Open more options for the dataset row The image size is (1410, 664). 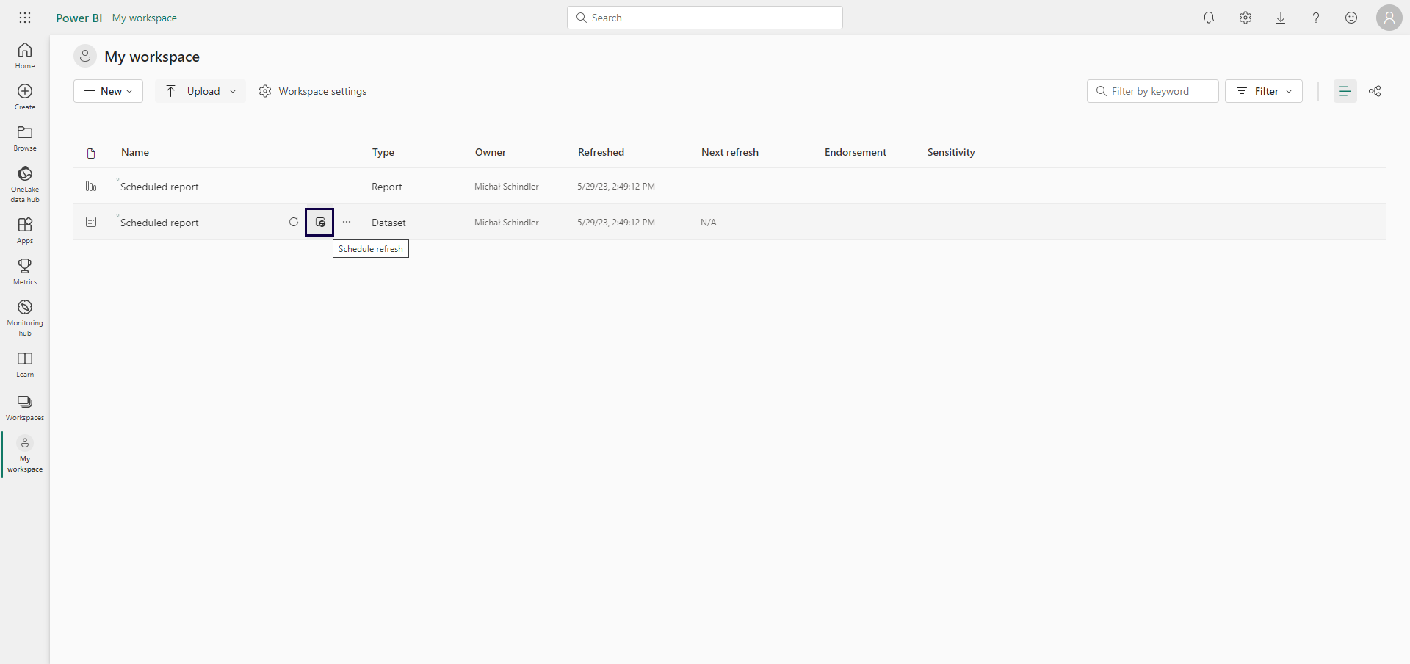tap(347, 222)
